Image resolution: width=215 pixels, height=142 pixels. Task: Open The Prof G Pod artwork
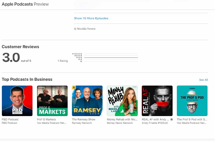(192, 101)
